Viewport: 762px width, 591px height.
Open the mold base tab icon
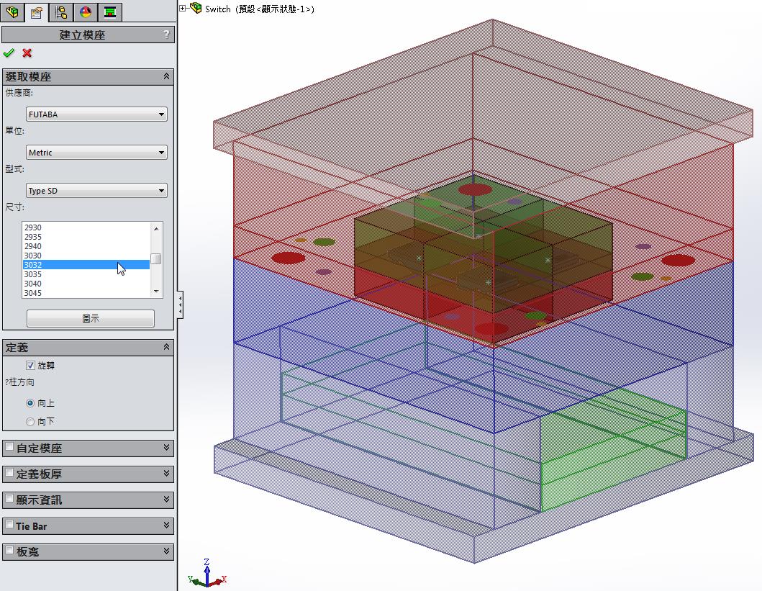109,12
